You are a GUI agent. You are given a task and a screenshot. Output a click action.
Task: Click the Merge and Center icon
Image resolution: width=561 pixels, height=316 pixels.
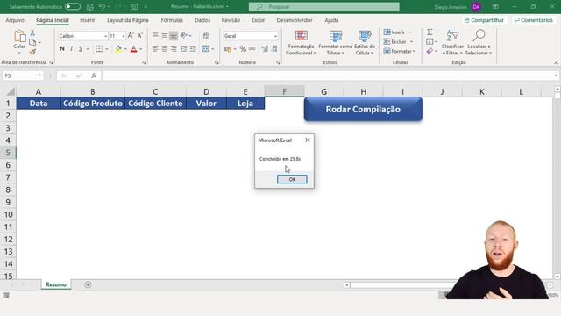(205, 49)
